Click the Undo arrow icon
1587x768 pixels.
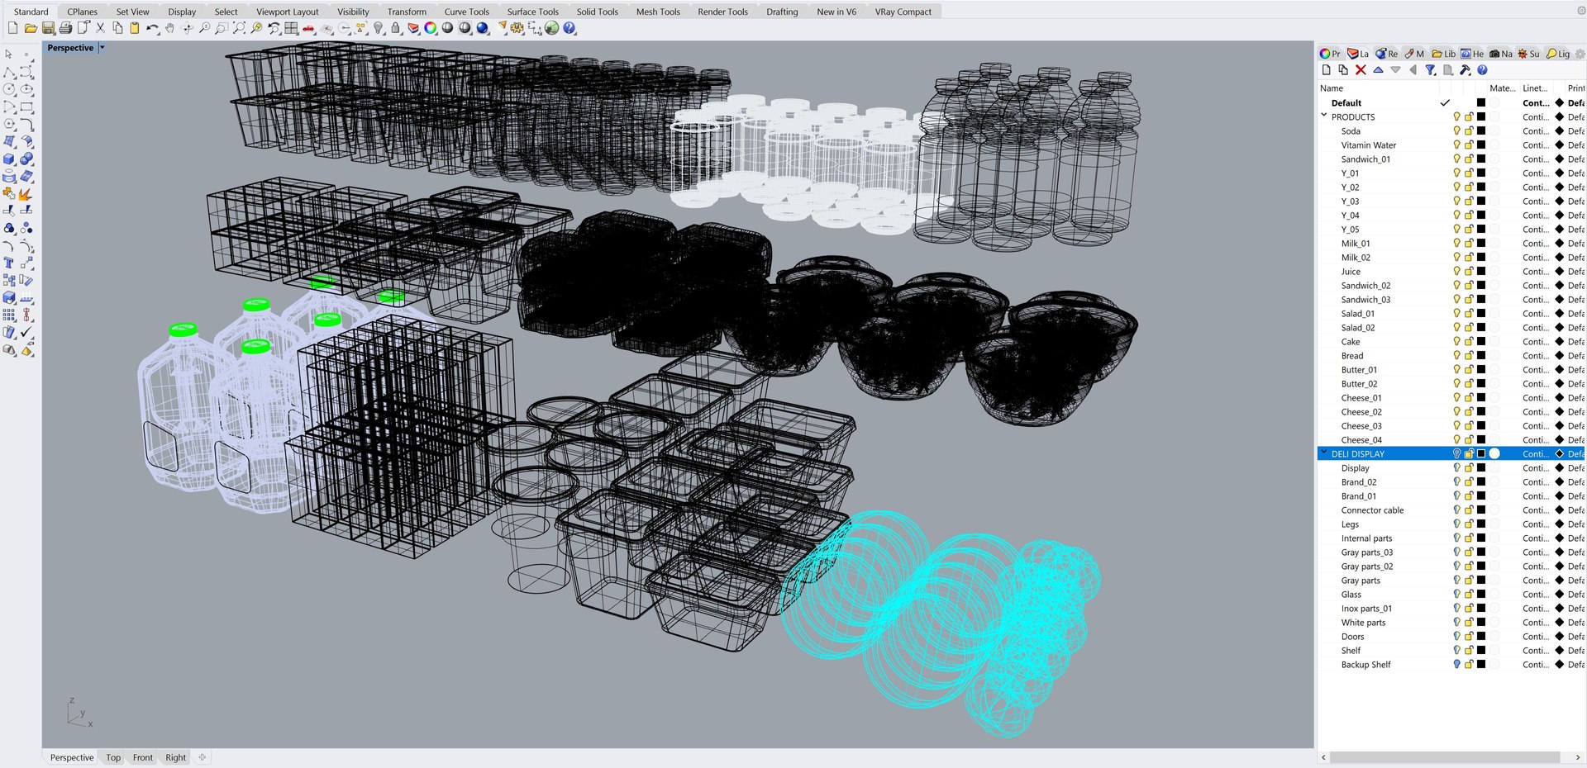tap(152, 28)
